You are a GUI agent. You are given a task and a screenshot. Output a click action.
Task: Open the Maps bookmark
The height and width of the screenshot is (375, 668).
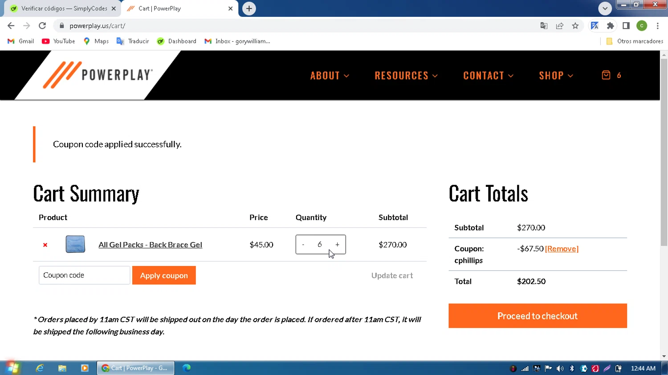tap(96, 41)
